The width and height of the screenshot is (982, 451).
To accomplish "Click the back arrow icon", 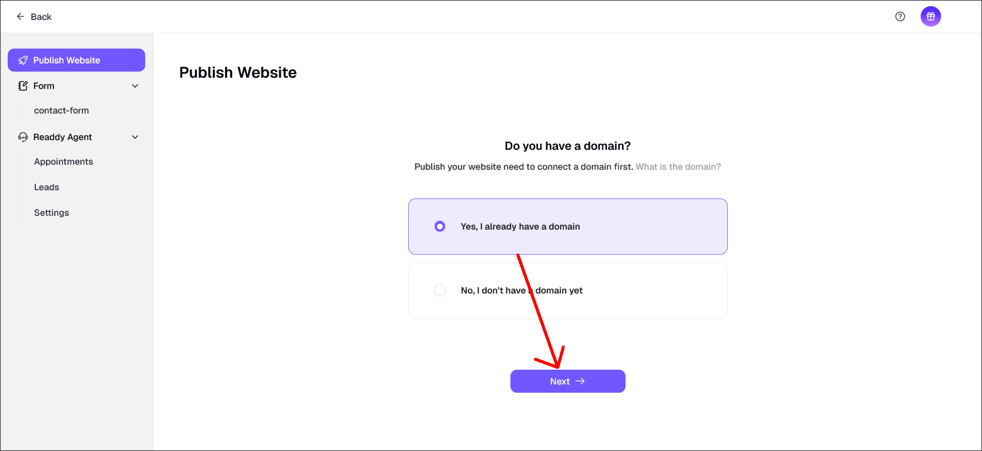I will pos(20,16).
